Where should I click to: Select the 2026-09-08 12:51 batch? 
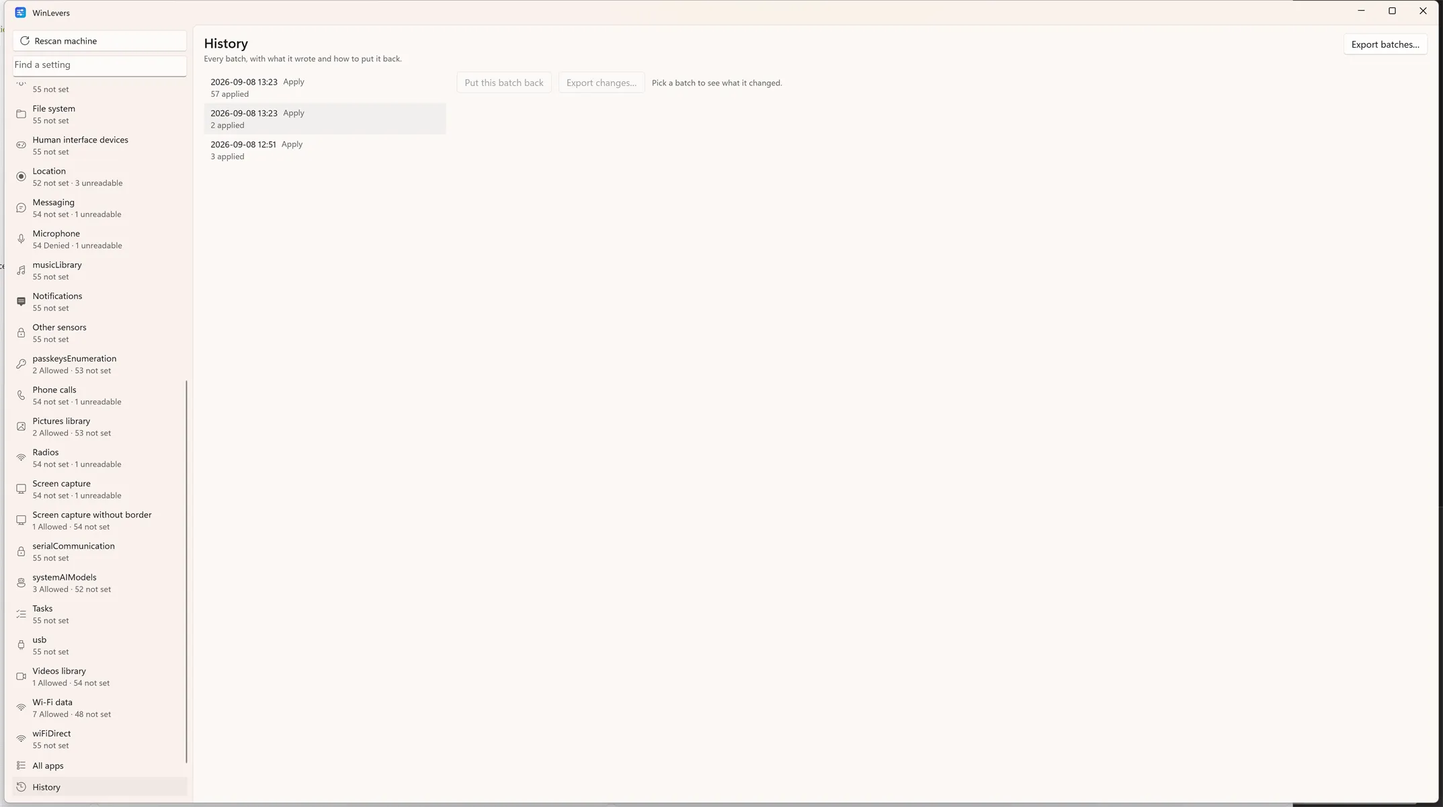[x=325, y=150]
